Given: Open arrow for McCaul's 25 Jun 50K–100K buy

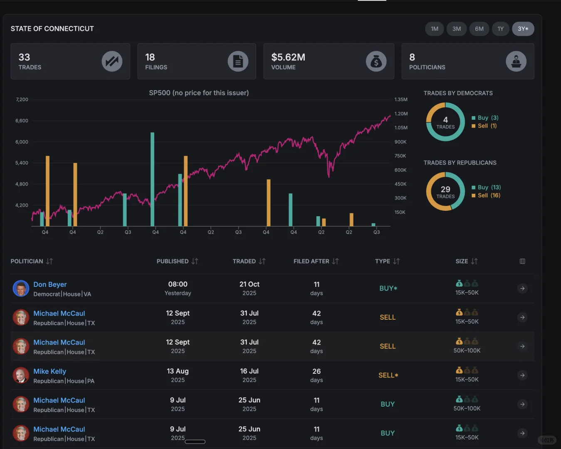Looking at the screenshot, I should pyautogui.click(x=522, y=404).
